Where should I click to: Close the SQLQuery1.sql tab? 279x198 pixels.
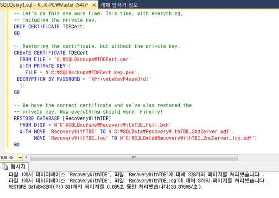point(94,5)
